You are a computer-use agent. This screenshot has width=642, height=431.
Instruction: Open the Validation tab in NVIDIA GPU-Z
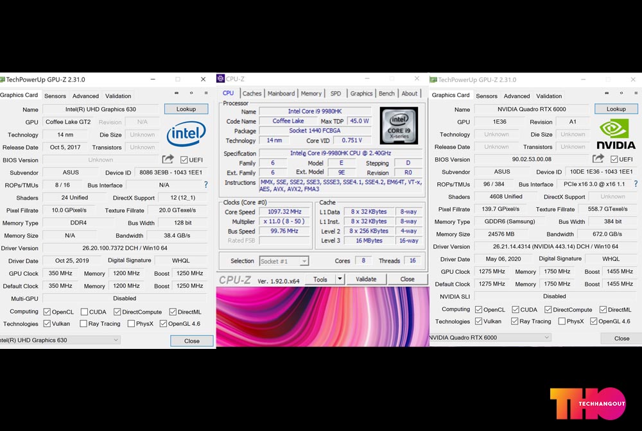(x=549, y=96)
